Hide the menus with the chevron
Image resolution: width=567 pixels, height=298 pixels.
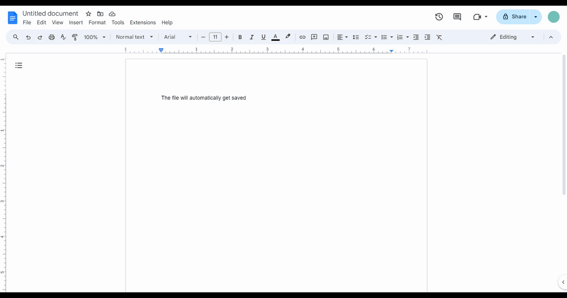(x=550, y=37)
